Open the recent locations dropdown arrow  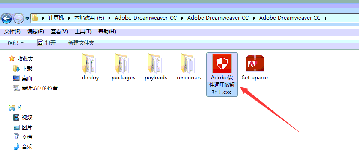[x=27, y=18]
